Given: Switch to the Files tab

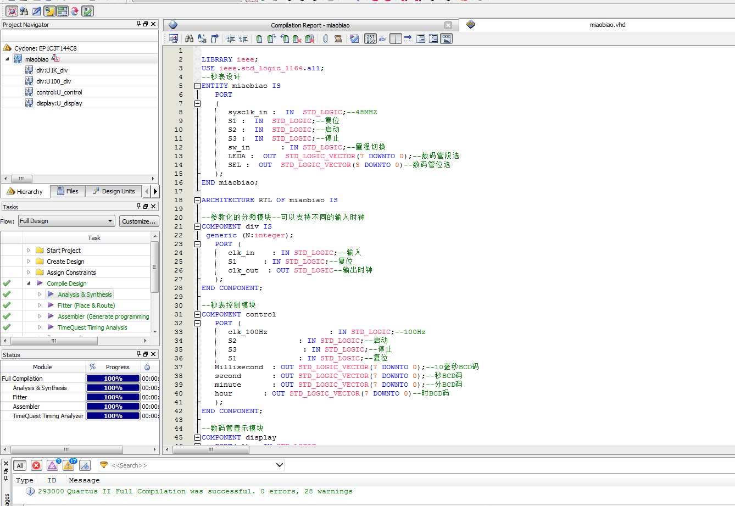Looking at the screenshot, I should tap(68, 191).
